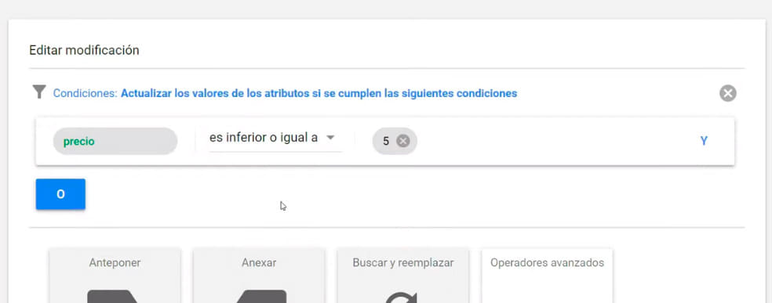Image resolution: width=772 pixels, height=303 pixels.
Task: Remove the value 5 chip
Action: pyautogui.click(x=402, y=142)
